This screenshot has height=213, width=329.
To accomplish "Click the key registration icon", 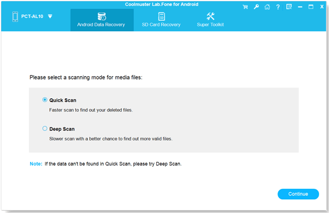I will pyautogui.click(x=256, y=7).
